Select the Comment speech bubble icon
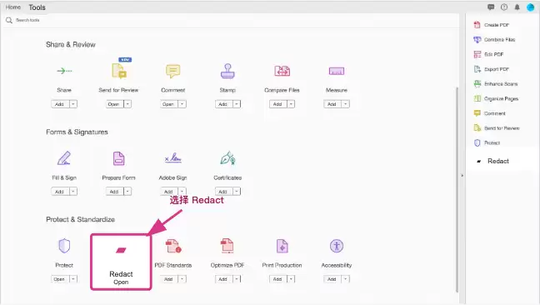Viewport: 540px width, 305px height. point(172,71)
